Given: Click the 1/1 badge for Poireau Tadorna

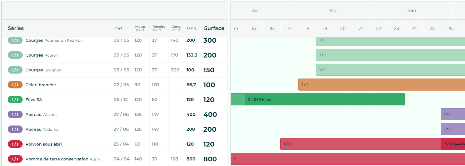Looking at the screenshot, I should [15, 129].
